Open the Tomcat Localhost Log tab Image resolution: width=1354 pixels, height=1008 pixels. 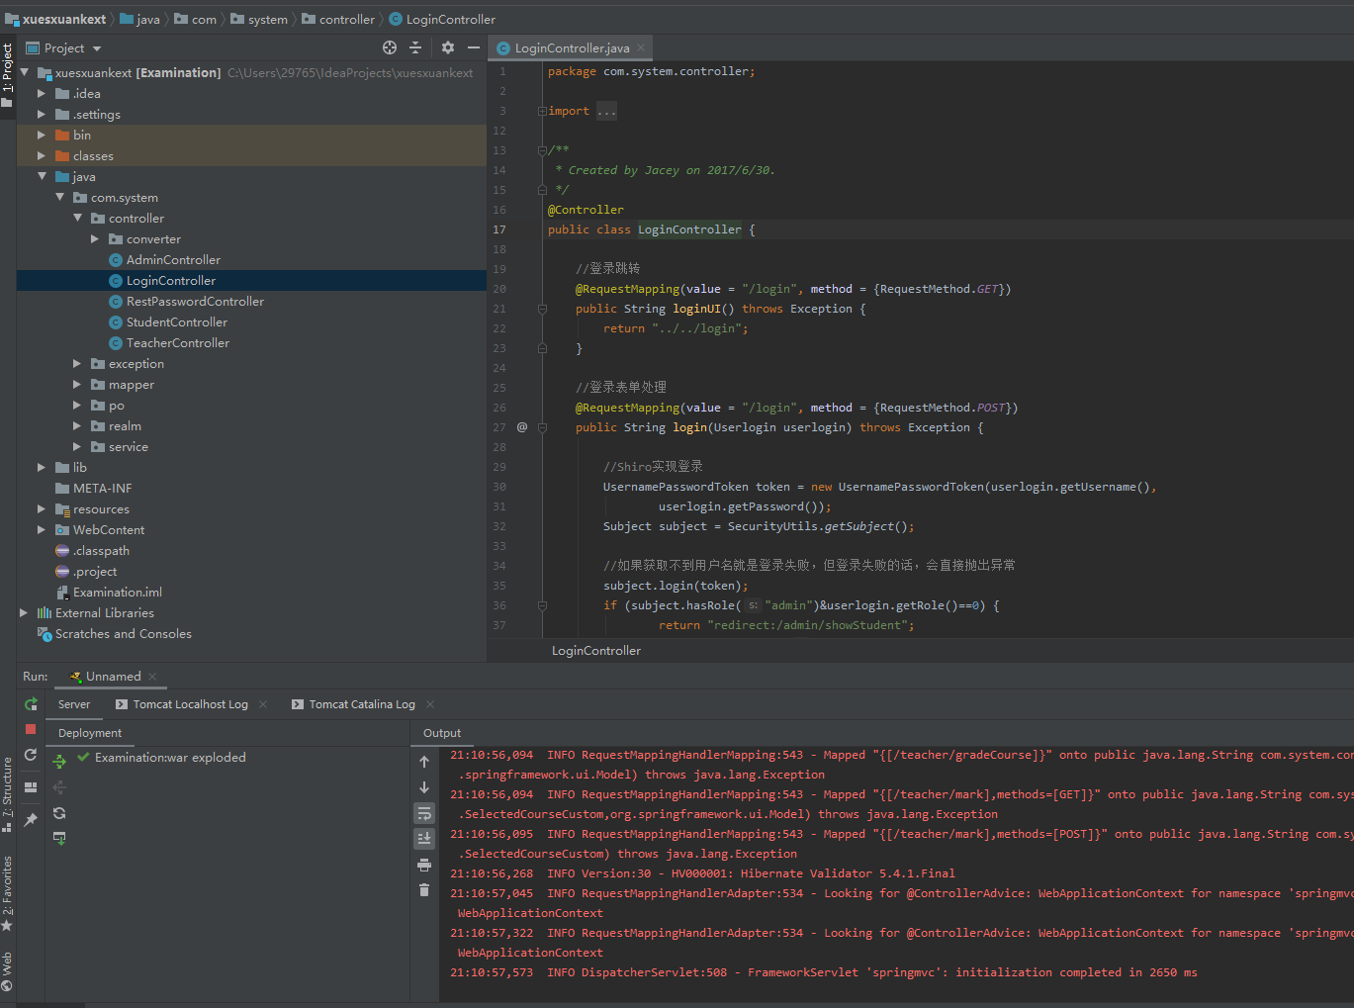coord(190,704)
